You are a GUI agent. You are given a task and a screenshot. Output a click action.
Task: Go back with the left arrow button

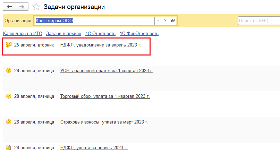click(9, 7)
